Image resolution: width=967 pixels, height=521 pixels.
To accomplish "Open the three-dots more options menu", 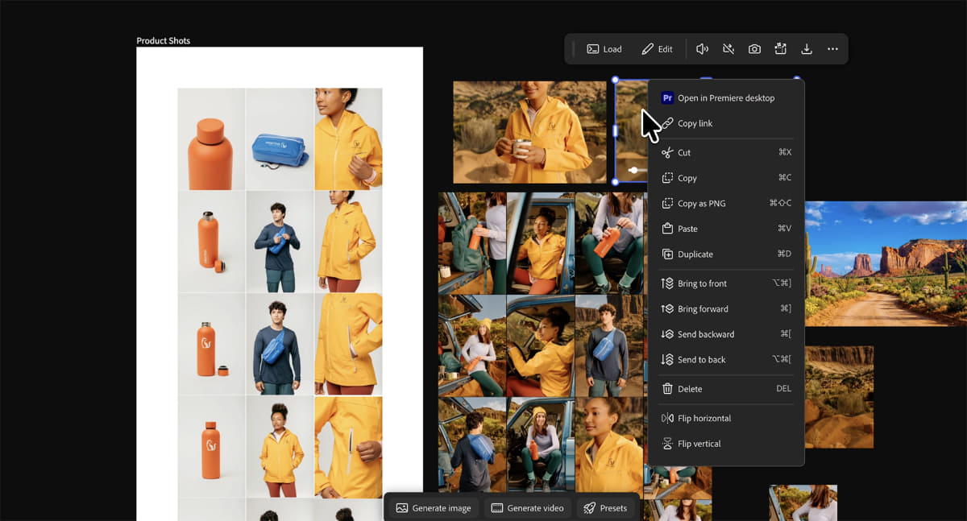I will tap(832, 49).
